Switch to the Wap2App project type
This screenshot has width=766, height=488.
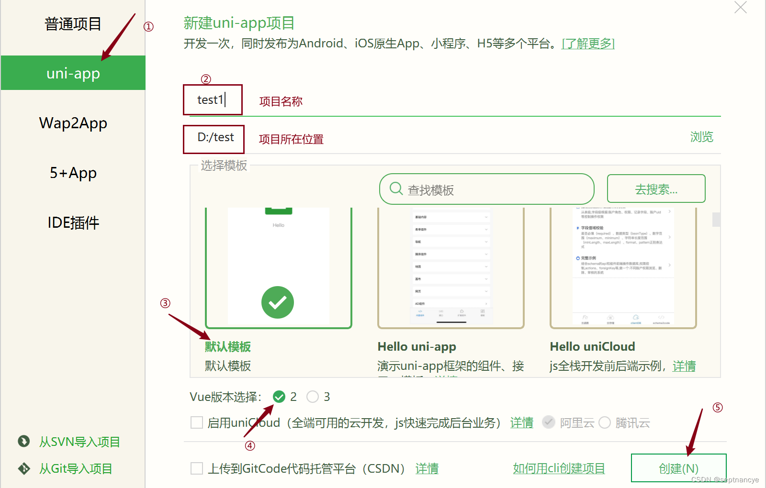[x=73, y=123]
